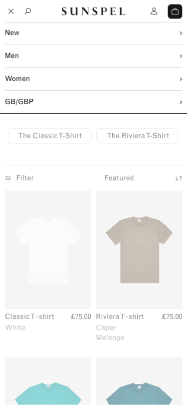Image resolution: width=187 pixels, height=405 pixels.
Task: Click the Sunspel logo
Action: [x=93, y=11]
